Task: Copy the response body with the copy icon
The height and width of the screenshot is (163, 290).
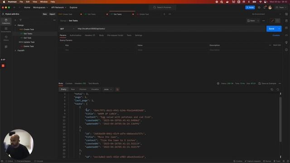Action: pyautogui.click(x=272, y=90)
